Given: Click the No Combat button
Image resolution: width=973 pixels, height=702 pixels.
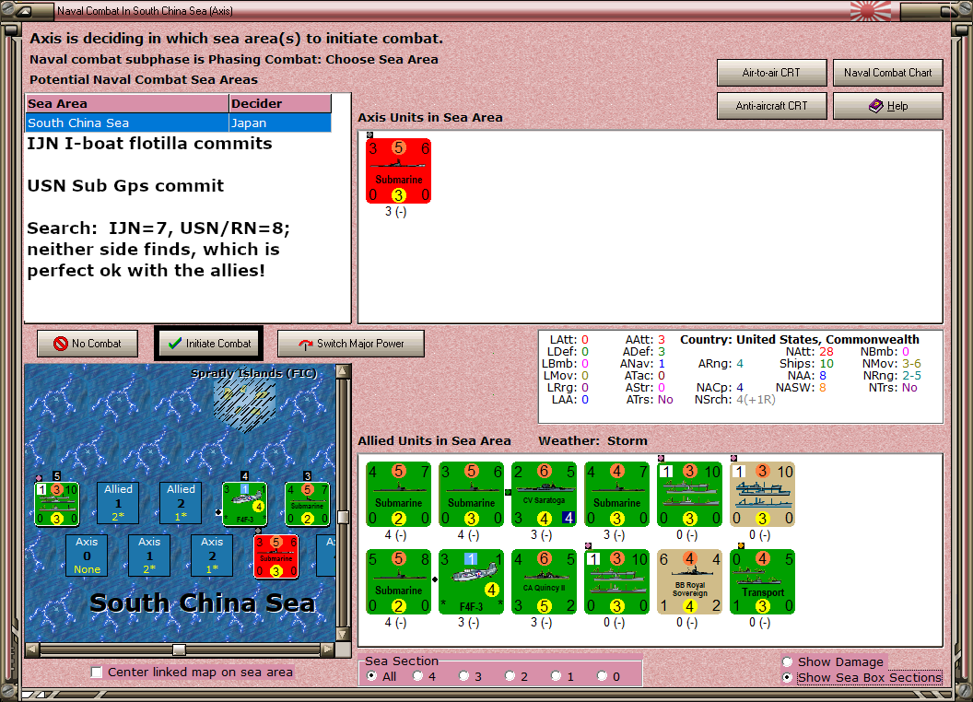Looking at the screenshot, I should click(88, 344).
